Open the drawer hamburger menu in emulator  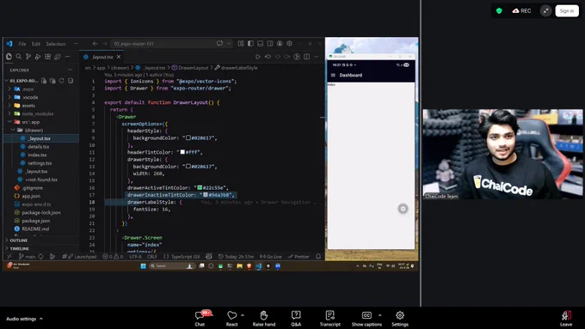[333, 75]
